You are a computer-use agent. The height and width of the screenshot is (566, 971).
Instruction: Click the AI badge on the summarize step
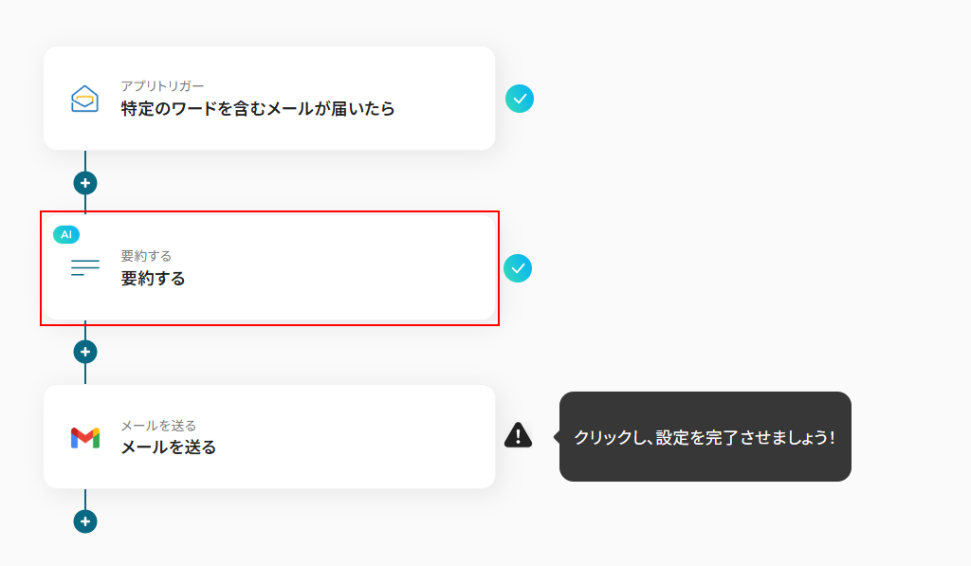tap(66, 234)
